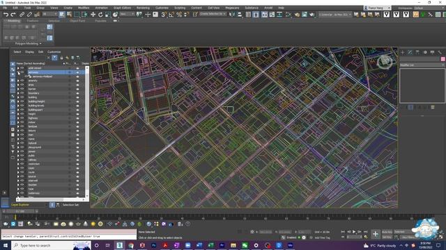This screenshot has width=446, height=250.
Task: Activate the Select and Link tool
Action: pyautogui.click(x=22, y=14)
